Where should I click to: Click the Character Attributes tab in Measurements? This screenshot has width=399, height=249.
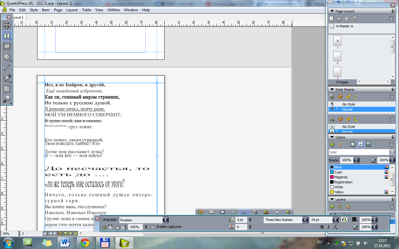(x=244, y=212)
